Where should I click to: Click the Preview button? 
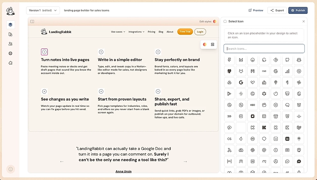[x=256, y=10]
